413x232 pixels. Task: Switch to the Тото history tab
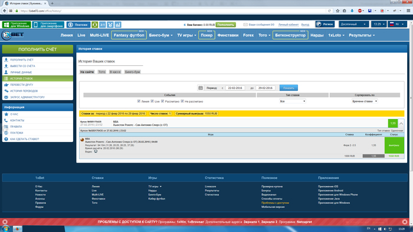click(101, 72)
